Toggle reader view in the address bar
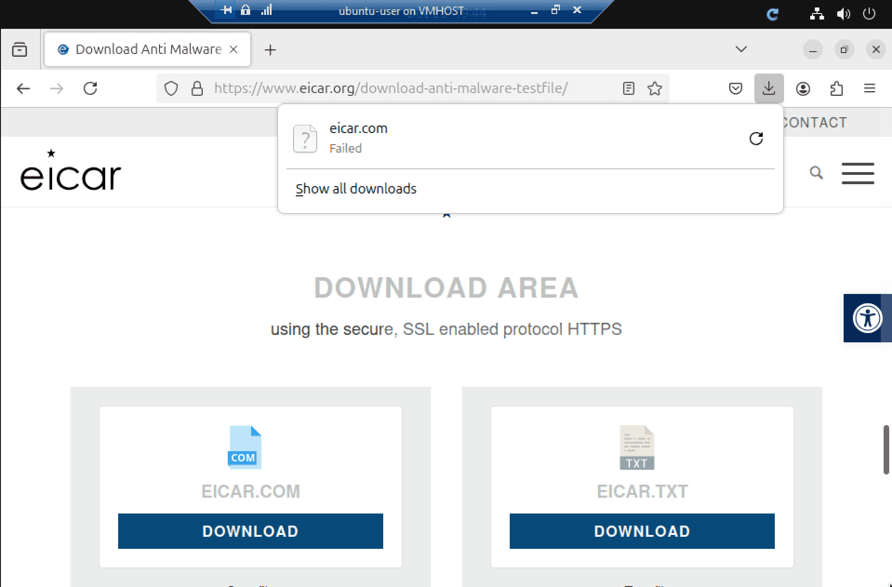The height and width of the screenshot is (587, 892). (x=629, y=88)
